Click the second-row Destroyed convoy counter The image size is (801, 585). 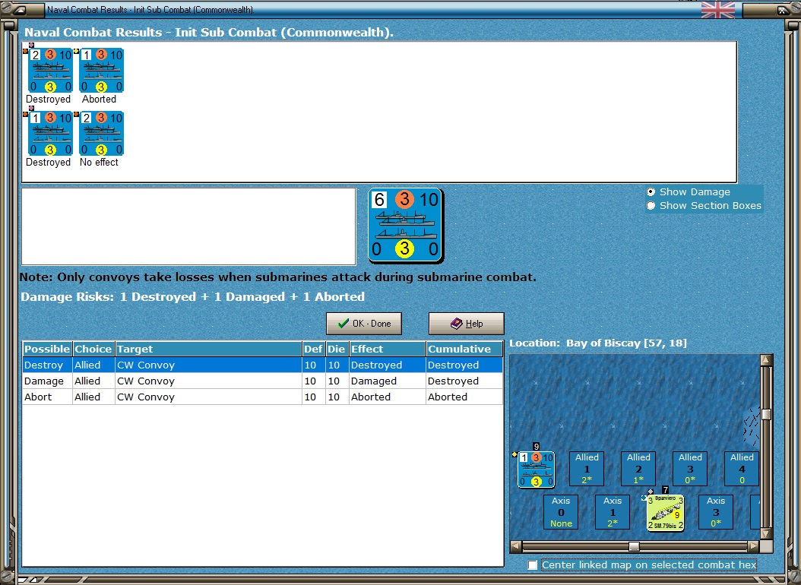(50, 133)
